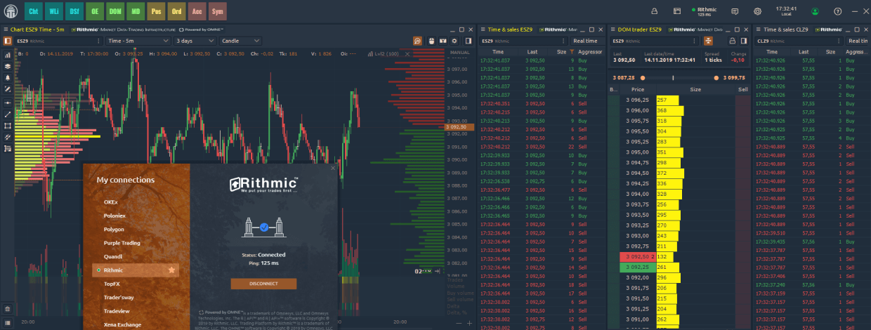Viewport: 871px width, 330px height.
Task: Open the alerts bell in chart toolbar
Action: 8,78
